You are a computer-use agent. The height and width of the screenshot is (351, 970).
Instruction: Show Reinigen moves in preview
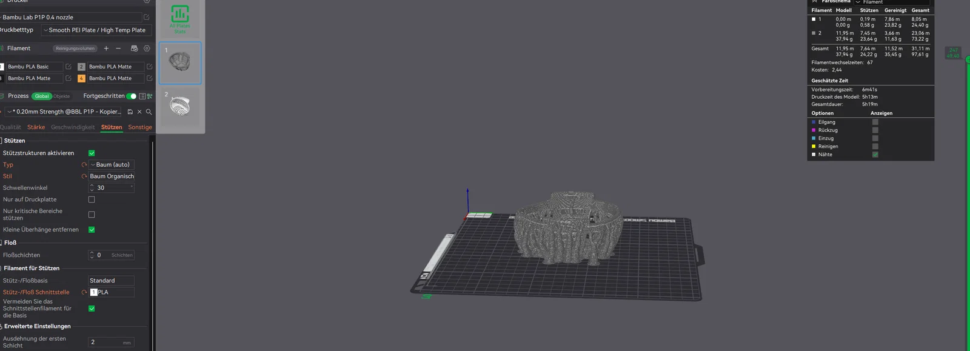pyautogui.click(x=875, y=146)
